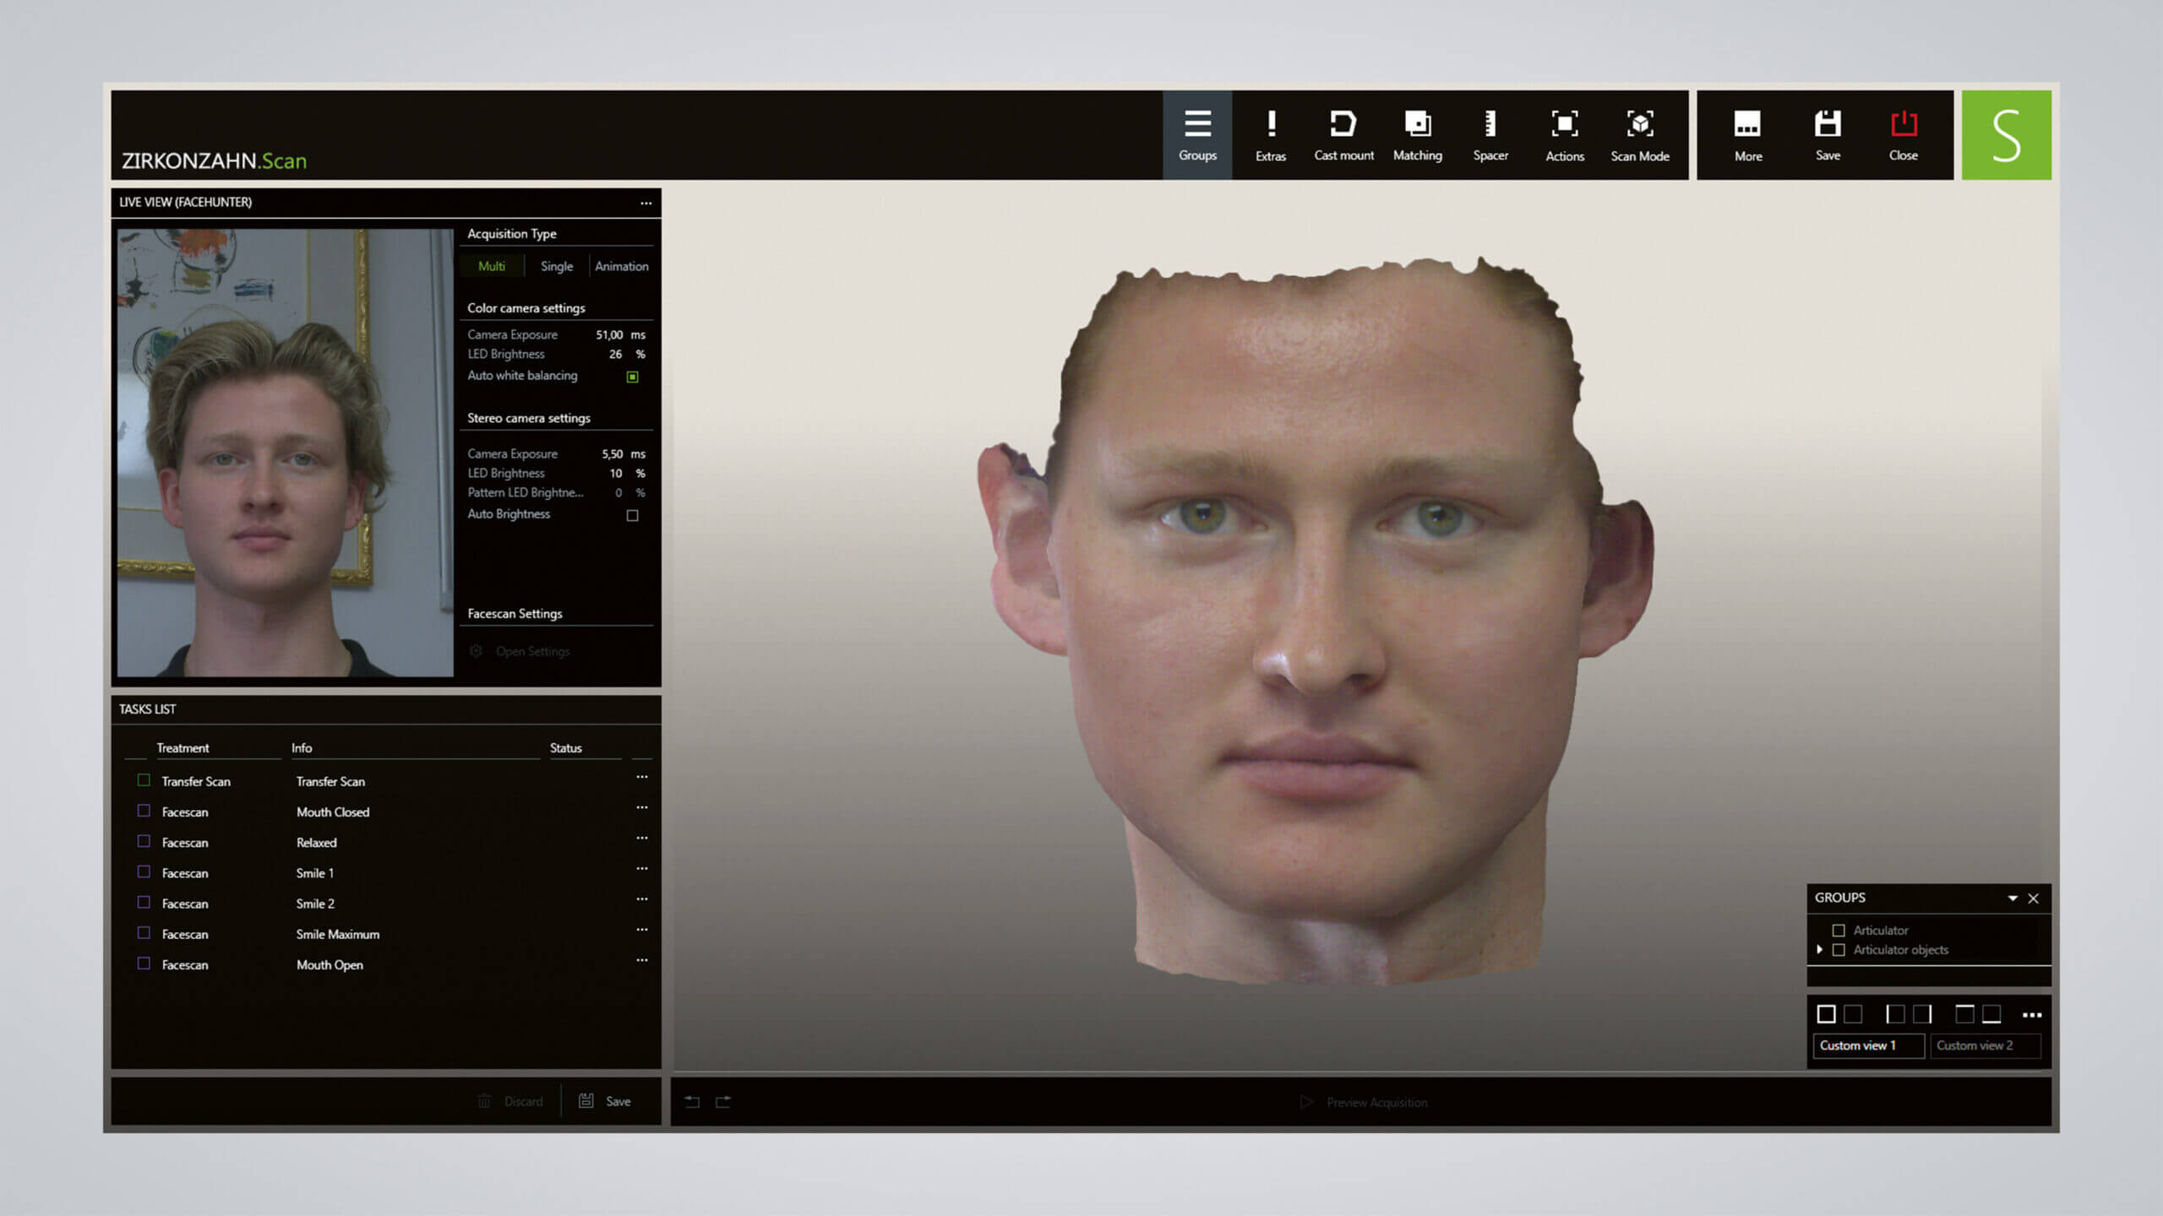This screenshot has height=1216, width=2163.
Task: Open options for Transfer Scan row
Action: pyautogui.click(x=642, y=777)
